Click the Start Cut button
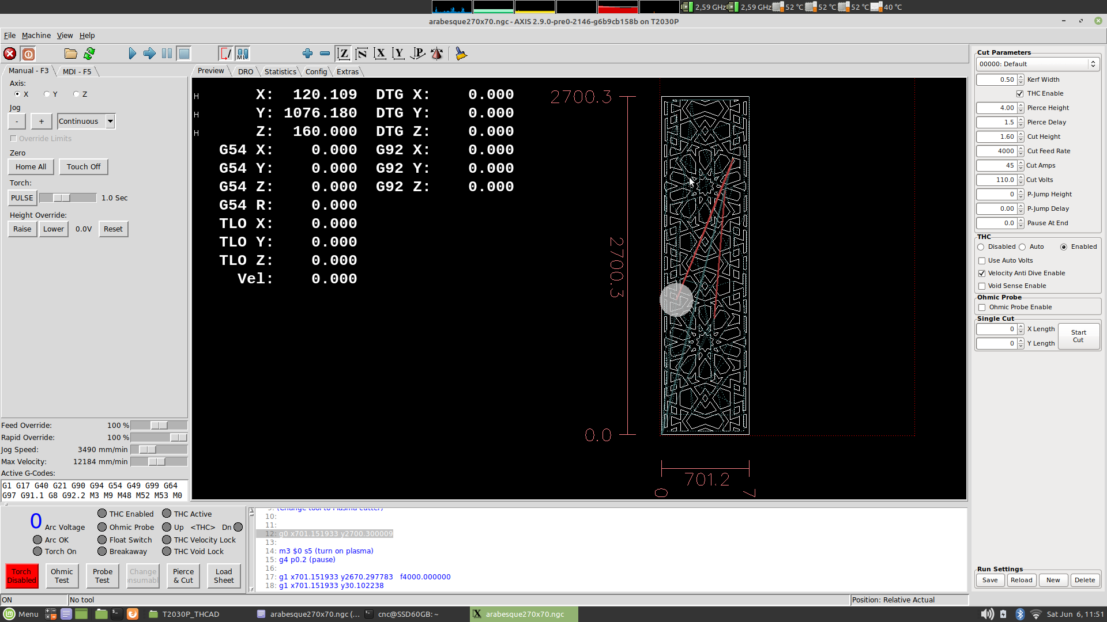1107x622 pixels. tap(1078, 336)
